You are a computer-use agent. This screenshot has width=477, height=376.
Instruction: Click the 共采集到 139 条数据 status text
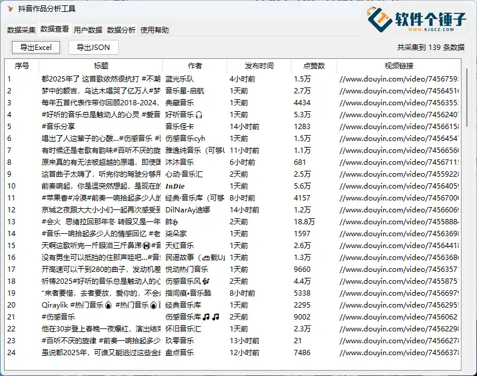click(x=431, y=48)
